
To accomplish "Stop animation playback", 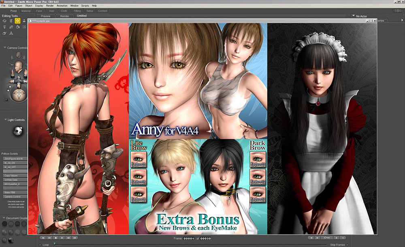I will point(55,238).
